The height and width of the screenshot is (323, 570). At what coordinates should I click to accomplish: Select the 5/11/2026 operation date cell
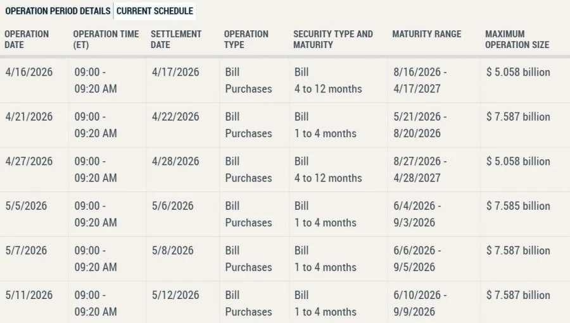tap(29, 295)
